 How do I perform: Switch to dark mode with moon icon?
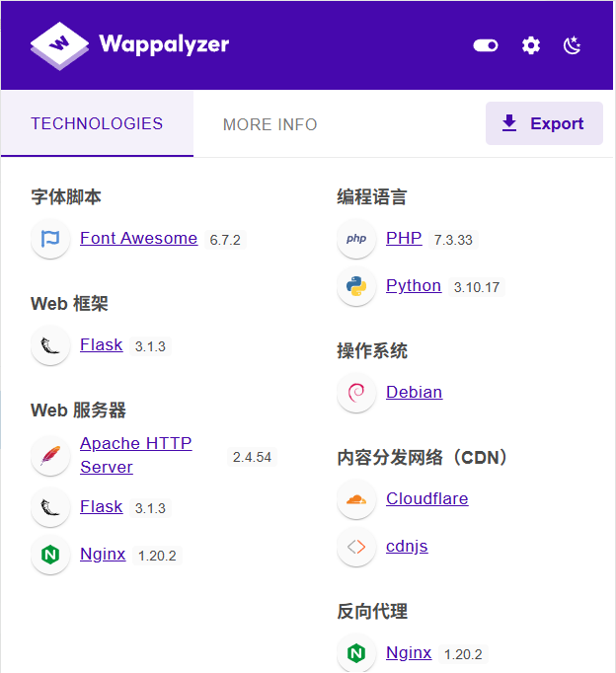(572, 45)
